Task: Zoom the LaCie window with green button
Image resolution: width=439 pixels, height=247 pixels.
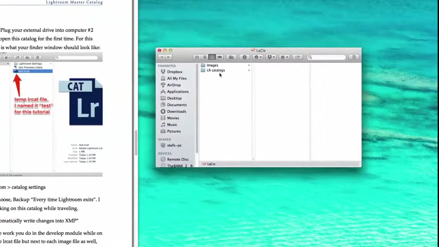Action: [170, 50]
